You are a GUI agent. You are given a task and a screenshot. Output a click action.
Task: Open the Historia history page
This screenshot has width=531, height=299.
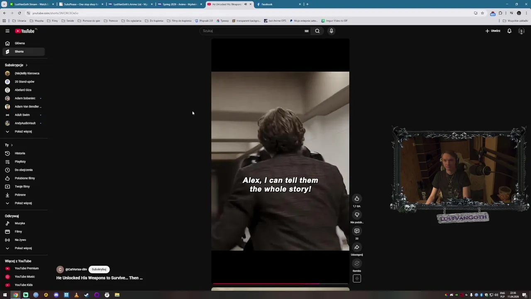(x=24, y=153)
